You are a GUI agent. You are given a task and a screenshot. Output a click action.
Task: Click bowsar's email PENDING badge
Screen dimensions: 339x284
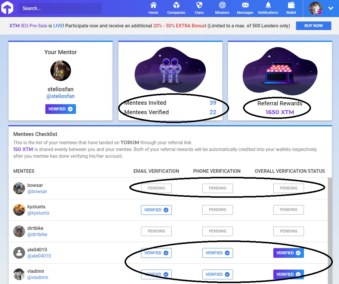click(156, 188)
